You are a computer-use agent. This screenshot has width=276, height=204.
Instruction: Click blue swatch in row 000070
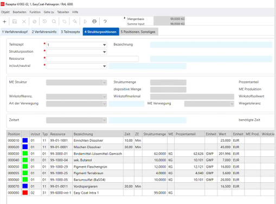point(25,186)
